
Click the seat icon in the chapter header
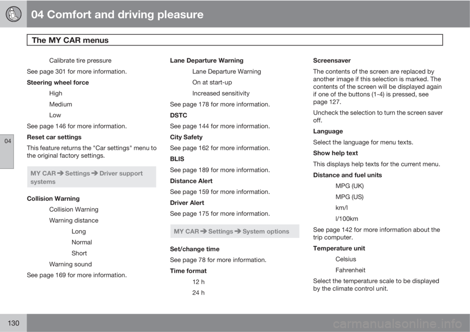pos(14,14)
